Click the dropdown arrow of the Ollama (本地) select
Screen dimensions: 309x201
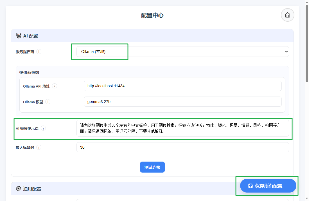pyautogui.click(x=286, y=52)
